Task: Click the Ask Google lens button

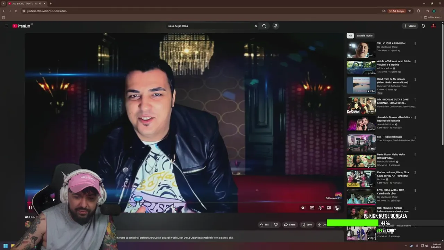Action: pyautogui.click(x=397, y=11)
